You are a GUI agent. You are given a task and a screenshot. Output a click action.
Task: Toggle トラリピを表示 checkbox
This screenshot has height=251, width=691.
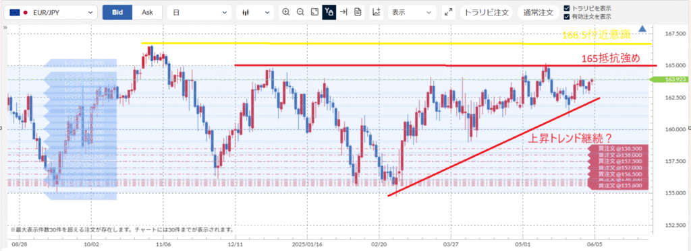point(567,8)
